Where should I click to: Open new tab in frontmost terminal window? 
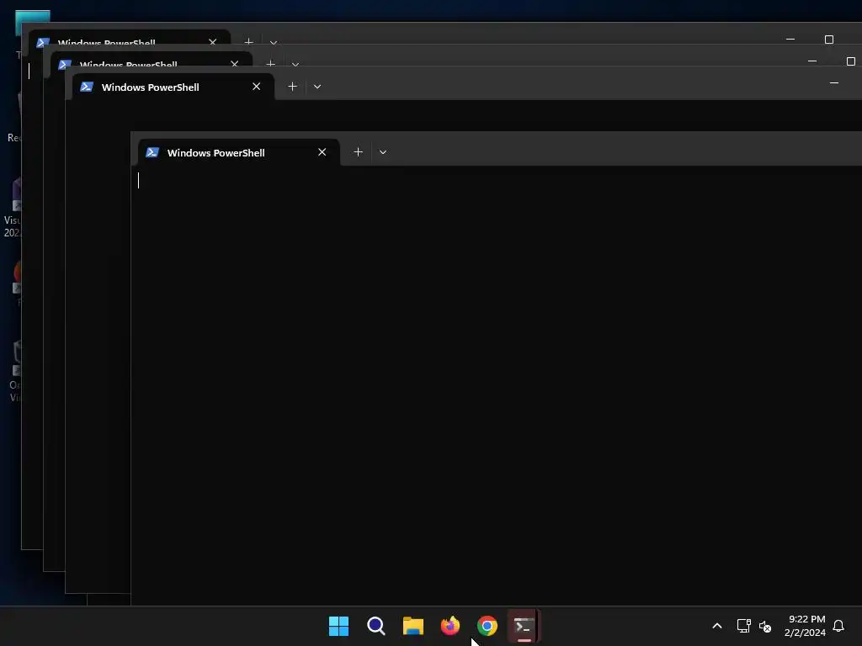point(358,152)
